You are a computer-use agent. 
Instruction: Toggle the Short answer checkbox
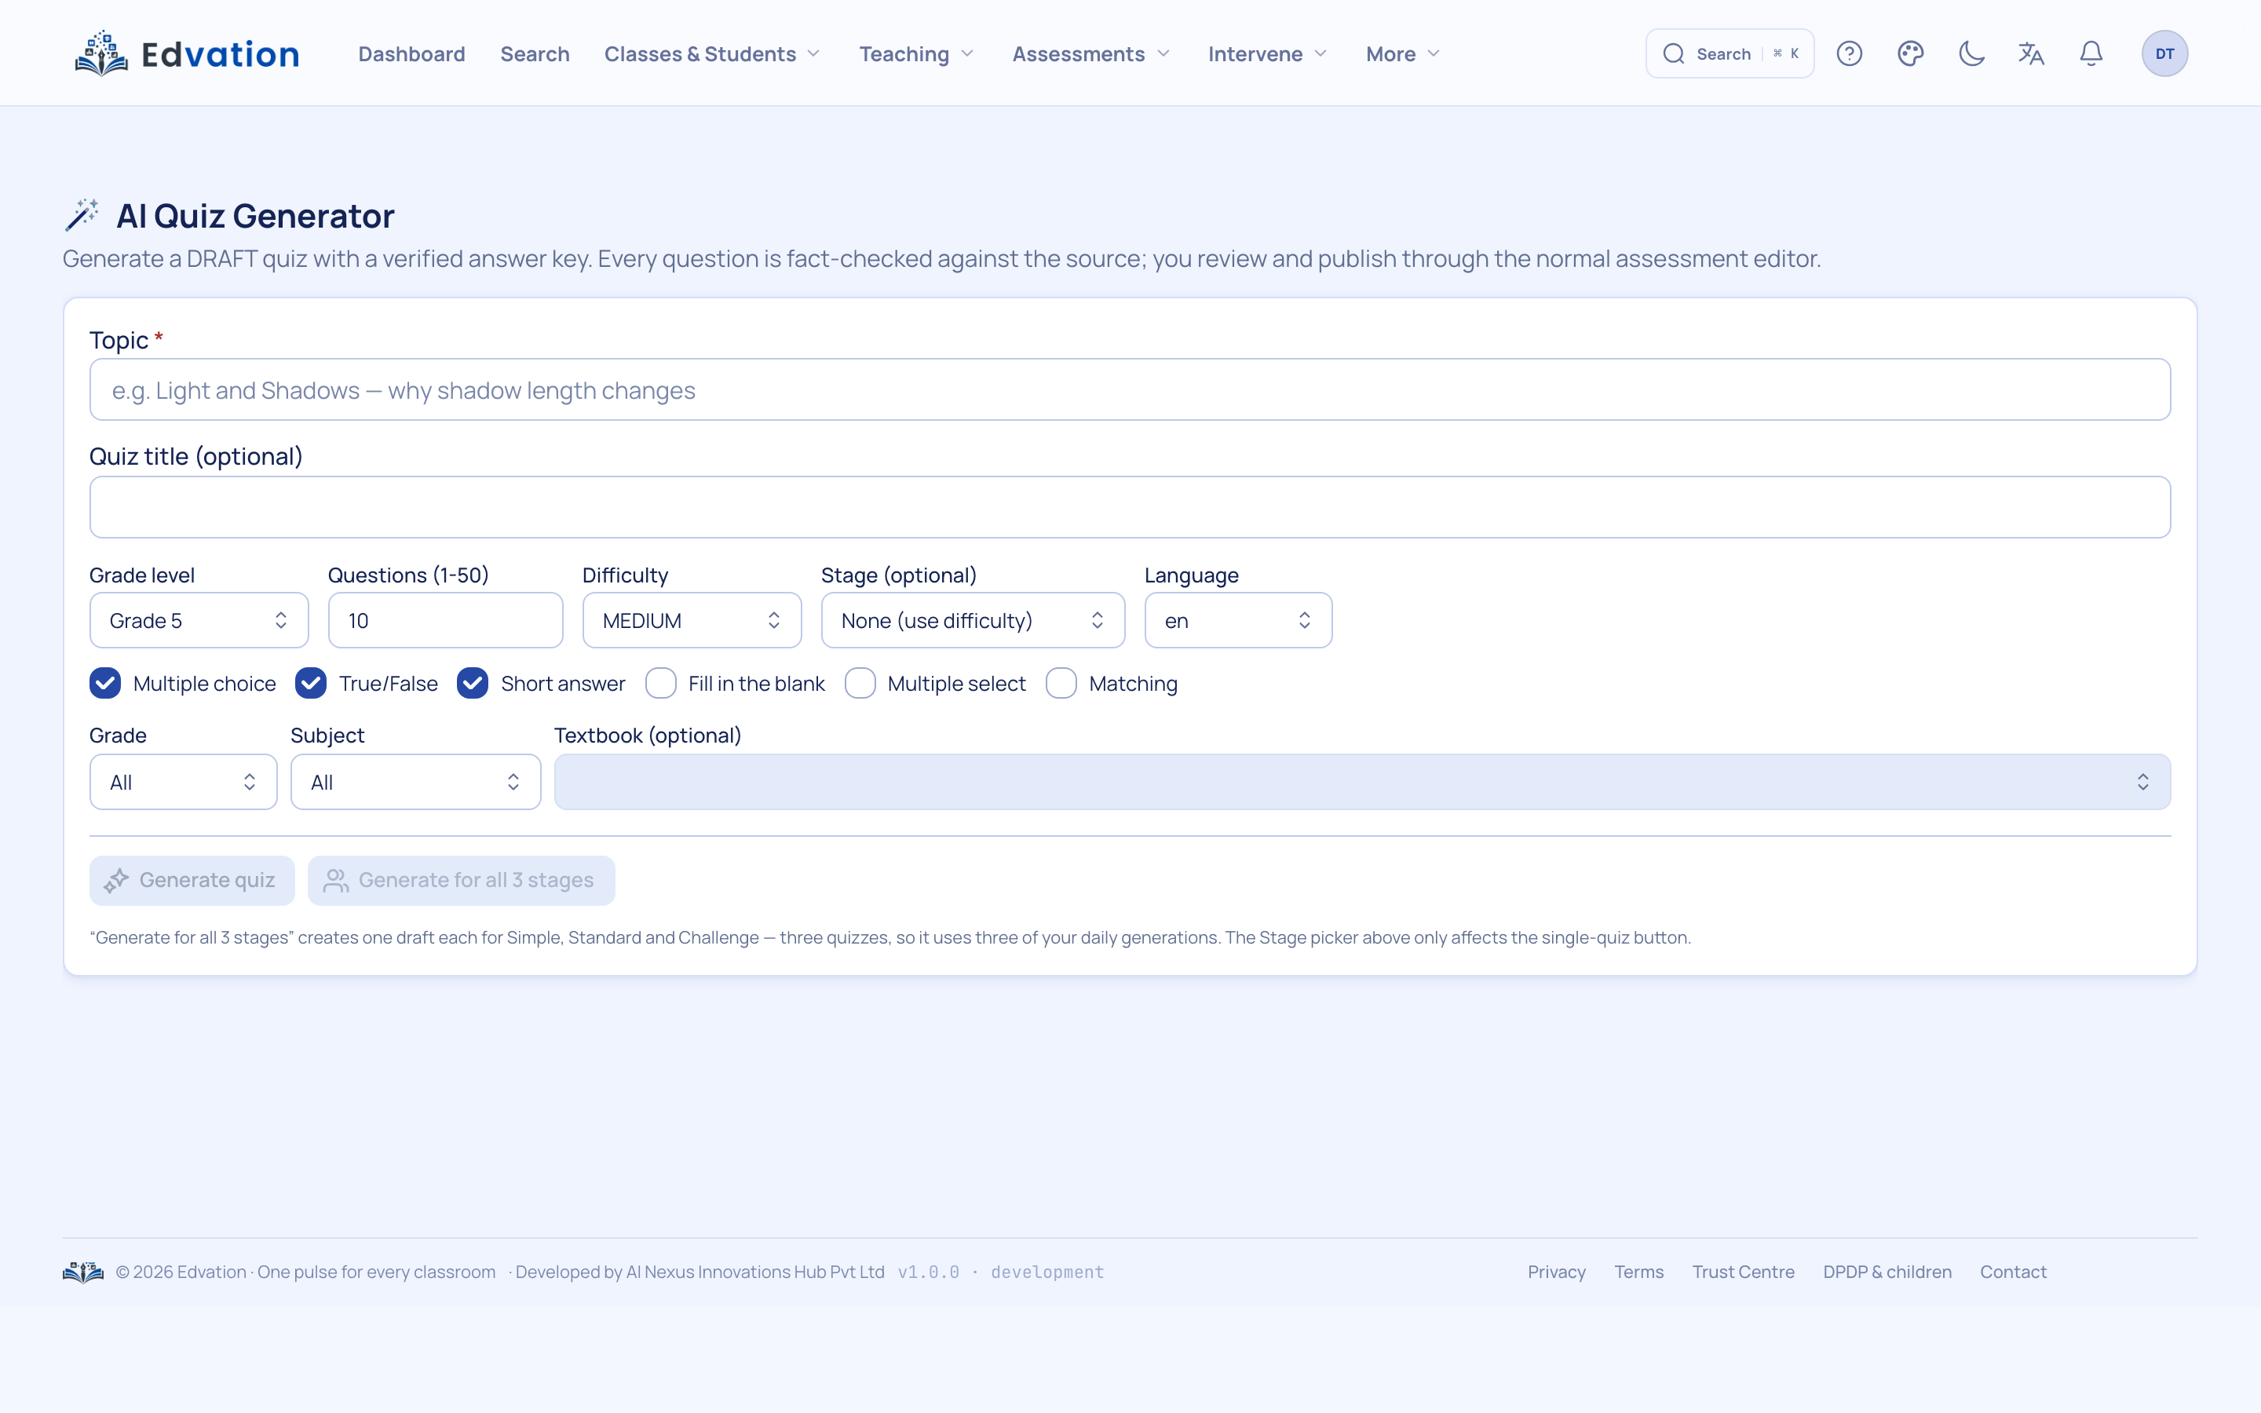(473, 683)
